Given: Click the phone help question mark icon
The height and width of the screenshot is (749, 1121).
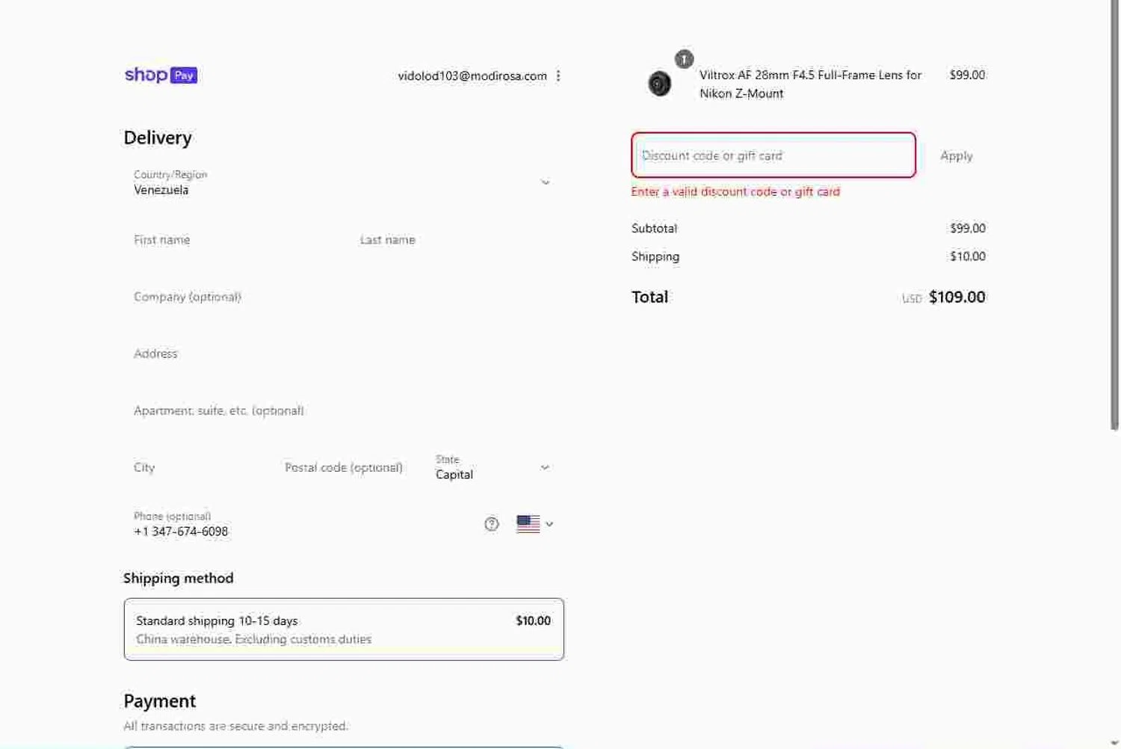Looking at the screenshot, I should 491,524.
